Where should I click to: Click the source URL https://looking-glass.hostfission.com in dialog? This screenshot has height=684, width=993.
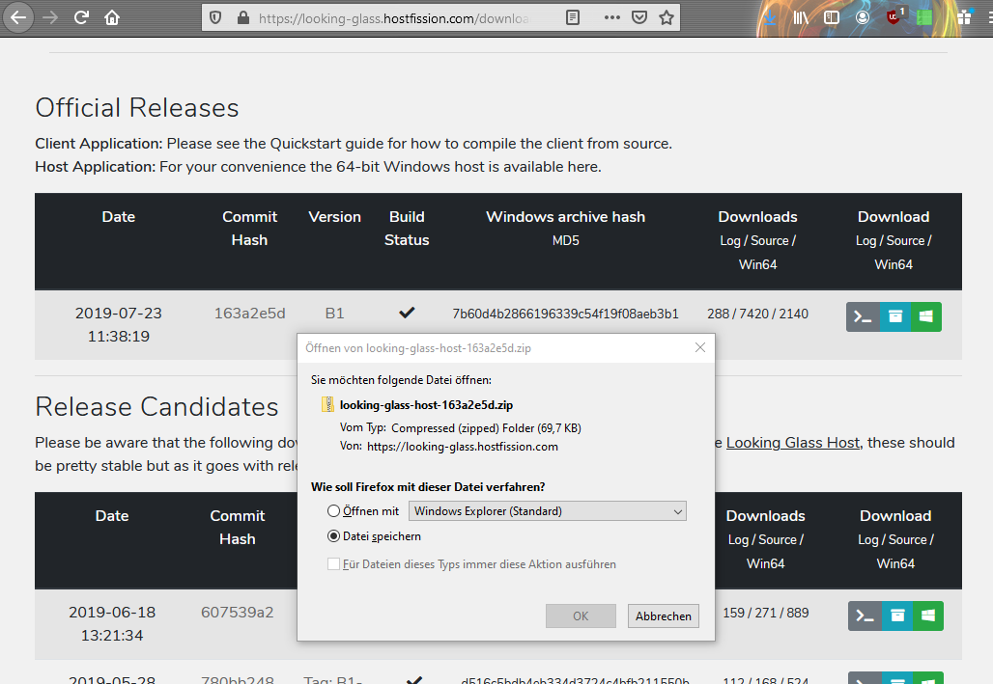point(463,446)
